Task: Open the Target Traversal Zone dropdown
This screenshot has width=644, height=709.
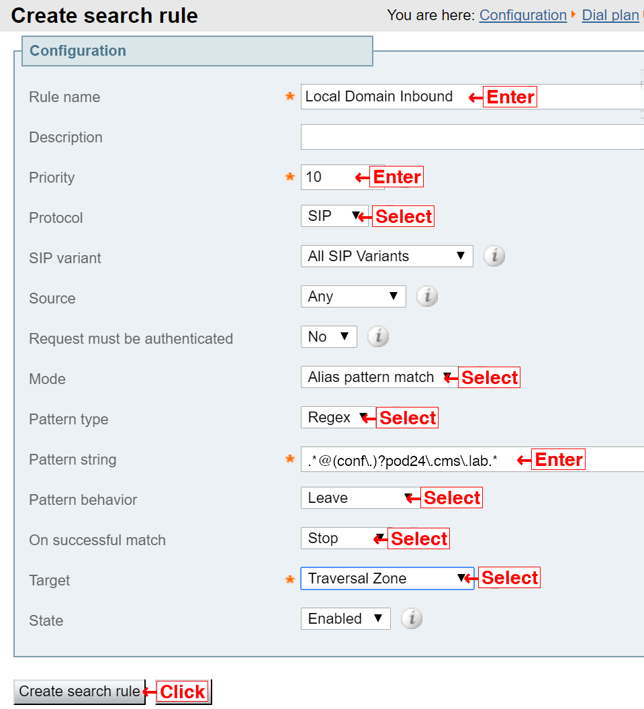Action: coord(387,578)
